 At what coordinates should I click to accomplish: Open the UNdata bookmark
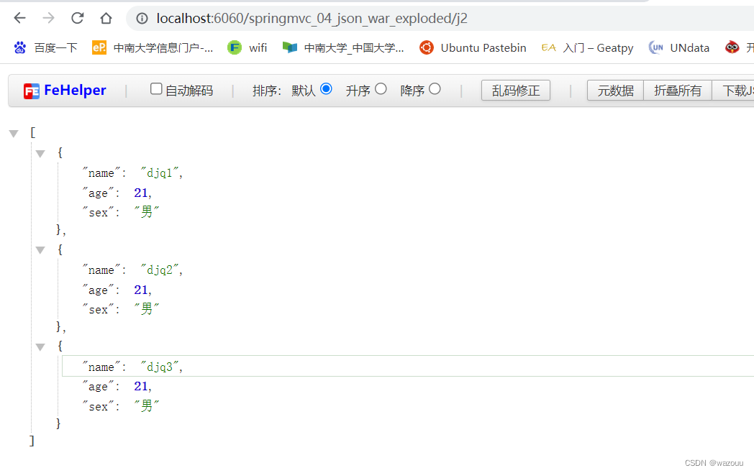pos(679,47)
